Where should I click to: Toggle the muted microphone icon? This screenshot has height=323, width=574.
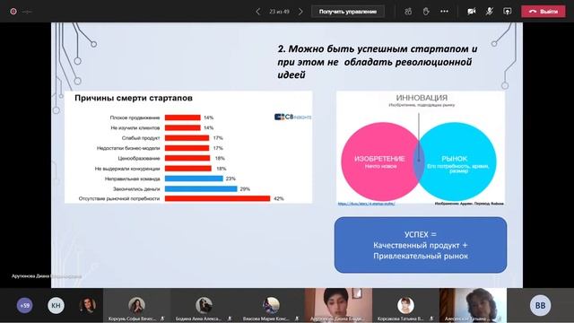tap(490, 12)
